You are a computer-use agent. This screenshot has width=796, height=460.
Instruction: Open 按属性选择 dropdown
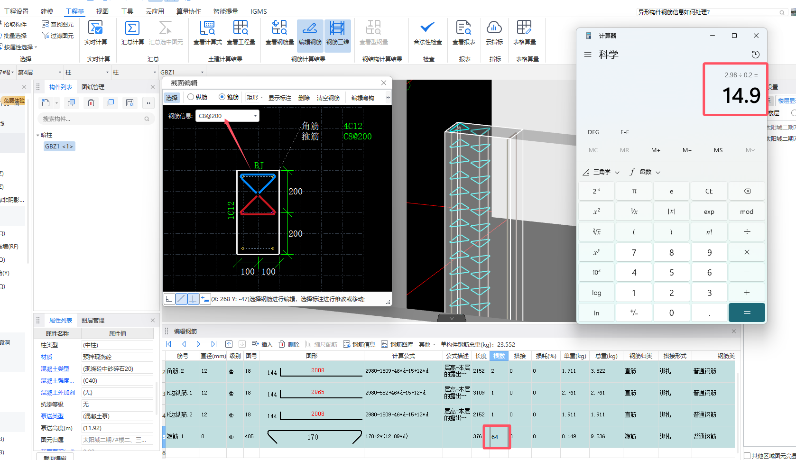[x=19, y=47]
